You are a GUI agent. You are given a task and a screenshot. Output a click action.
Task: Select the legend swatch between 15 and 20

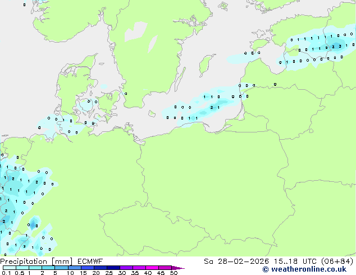pyautogui.click(x=88, y=268)
